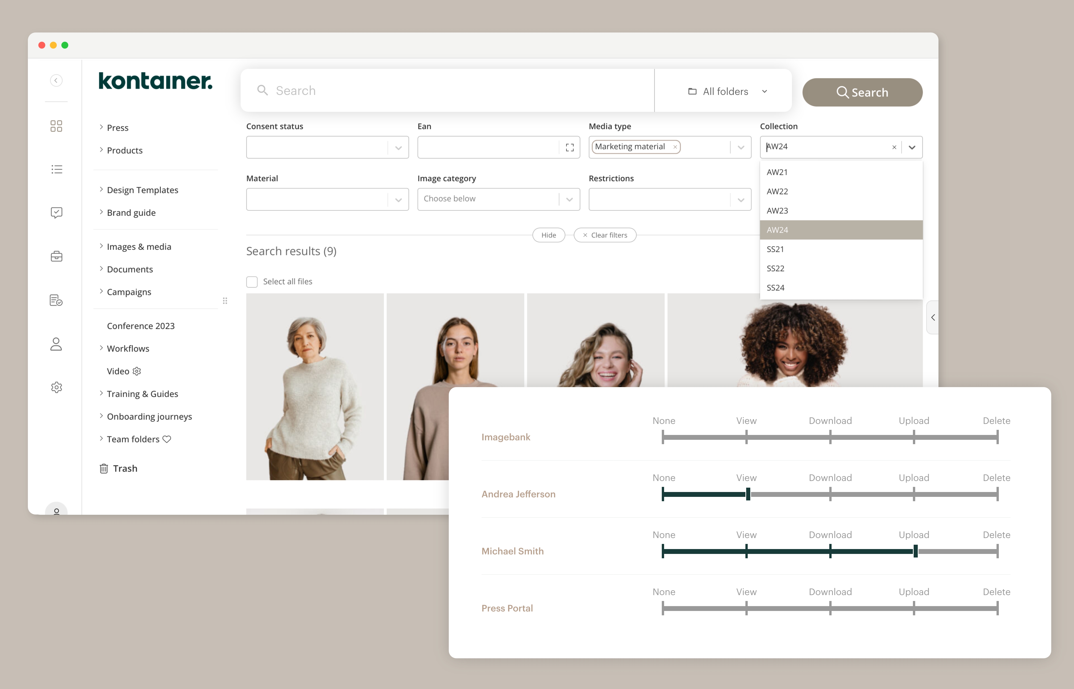Open the All folders dropdown
This screenshot has height=689, width=1074.
726,91
